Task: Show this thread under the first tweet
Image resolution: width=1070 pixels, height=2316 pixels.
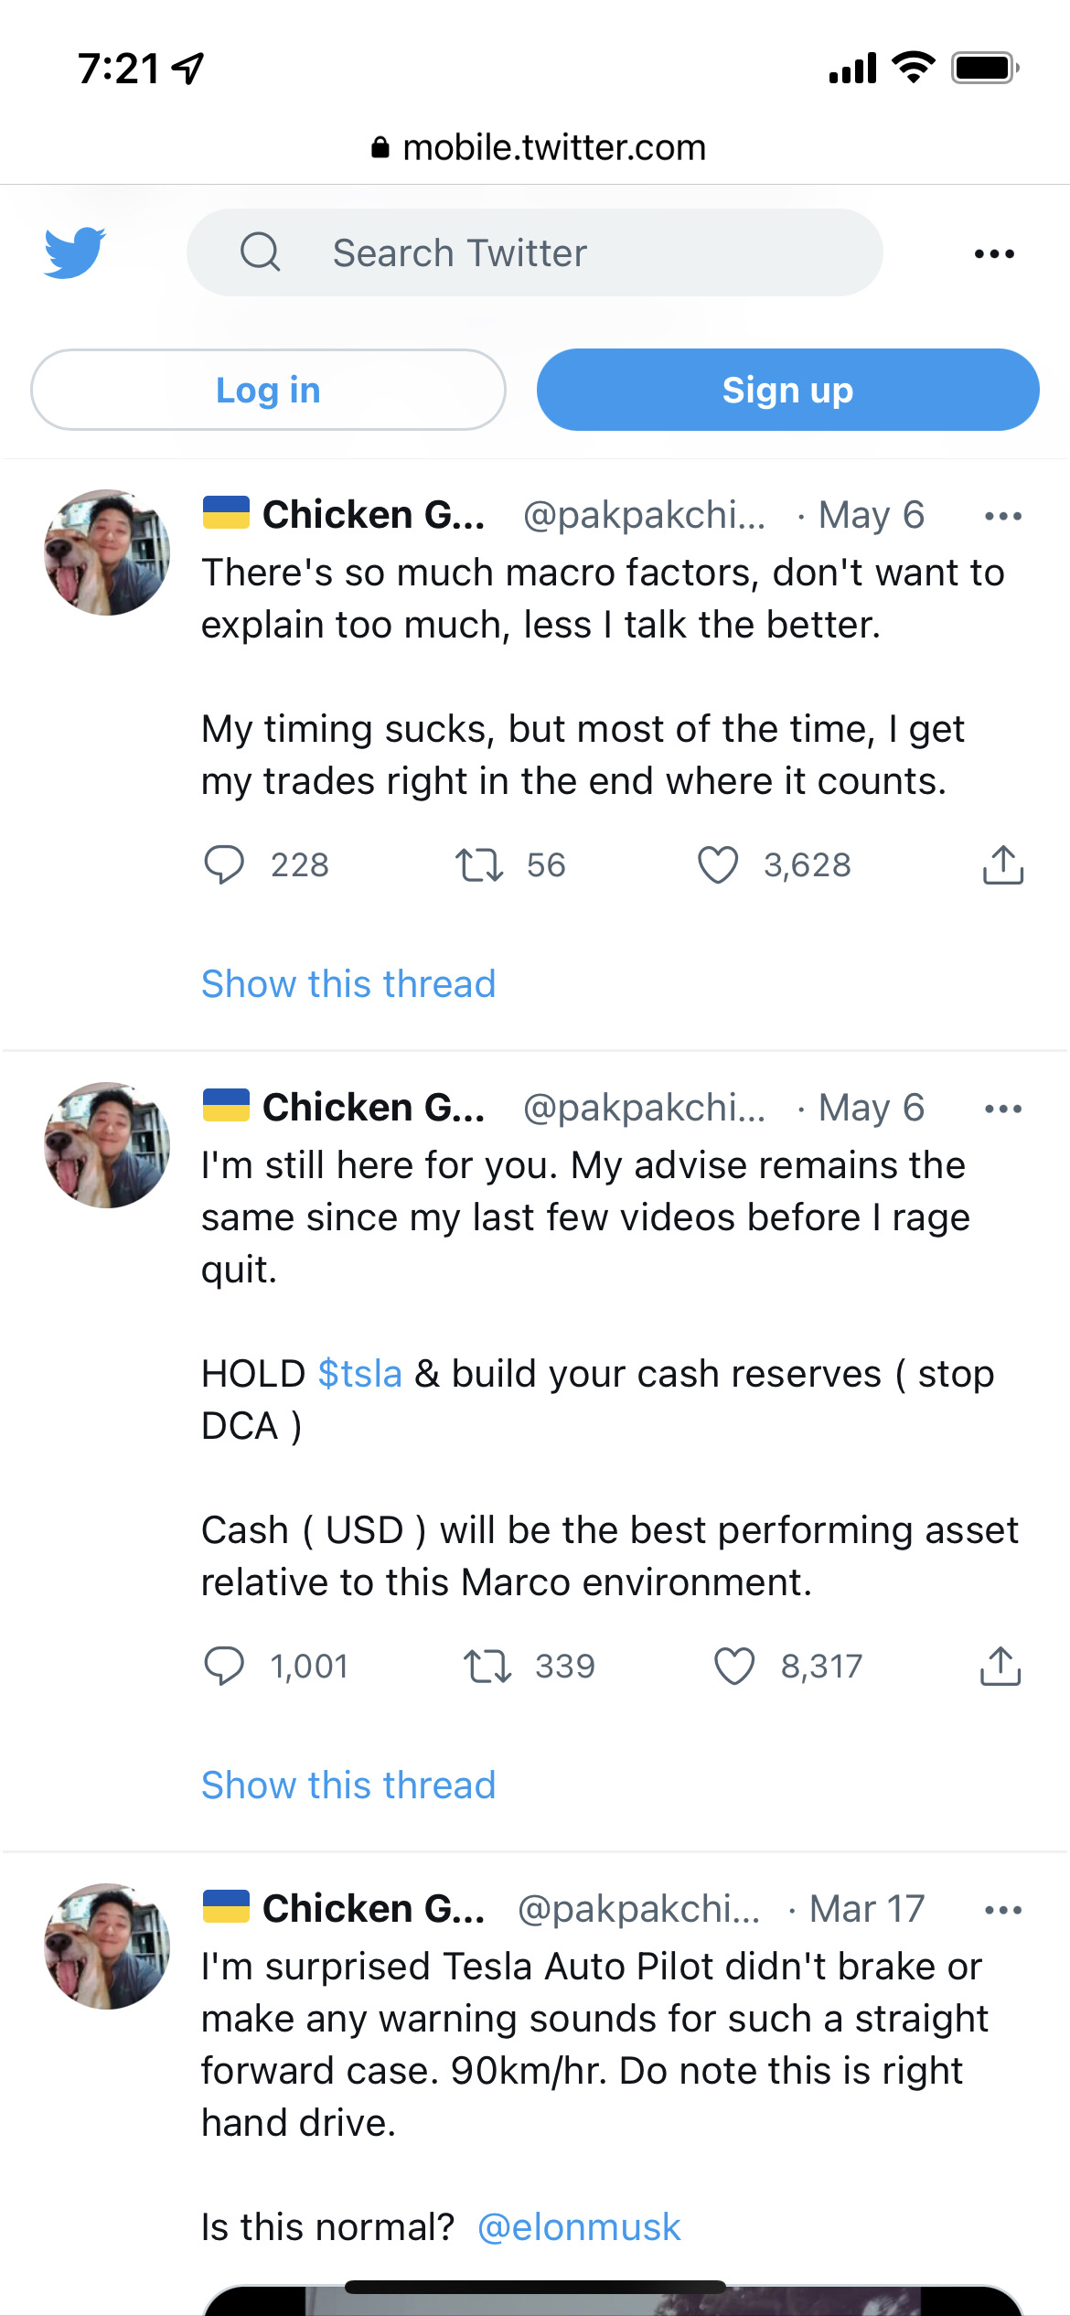Action: click(348, 984)
